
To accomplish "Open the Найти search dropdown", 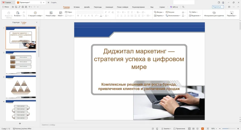I will coord(193,12).
